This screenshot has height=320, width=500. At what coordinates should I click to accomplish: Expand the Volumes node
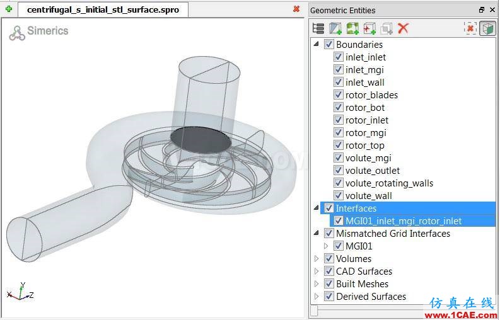click(x=317, y=258)
